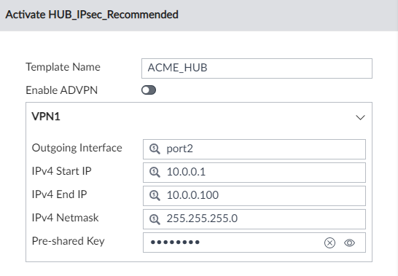Click the Outgoing Interface field showing port2
This screenshot has width=398, height=276.
[x=254, y=149]
